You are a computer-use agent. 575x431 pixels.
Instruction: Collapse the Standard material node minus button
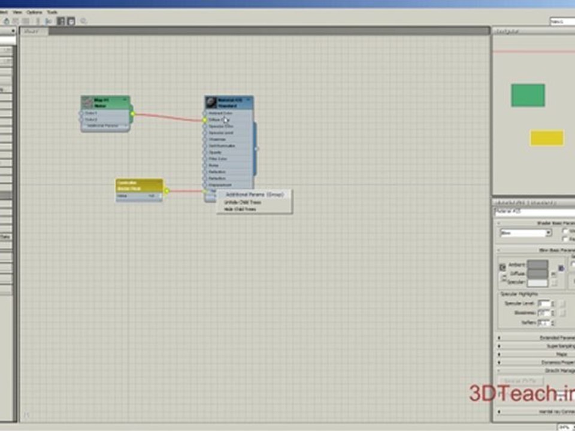coord(249,99)
